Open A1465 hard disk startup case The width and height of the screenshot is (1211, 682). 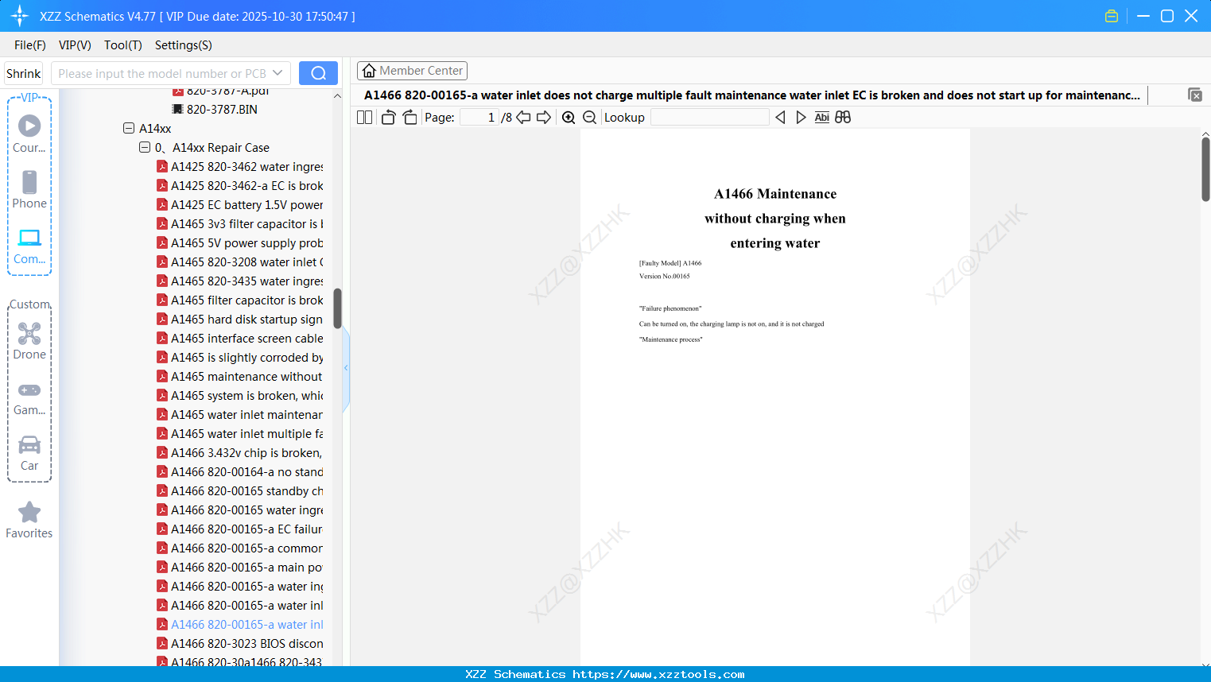pyautogui.click(x=240, y=320)
